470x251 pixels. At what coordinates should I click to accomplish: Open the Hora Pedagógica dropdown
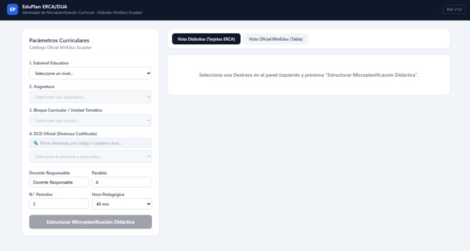coord(122,204)
